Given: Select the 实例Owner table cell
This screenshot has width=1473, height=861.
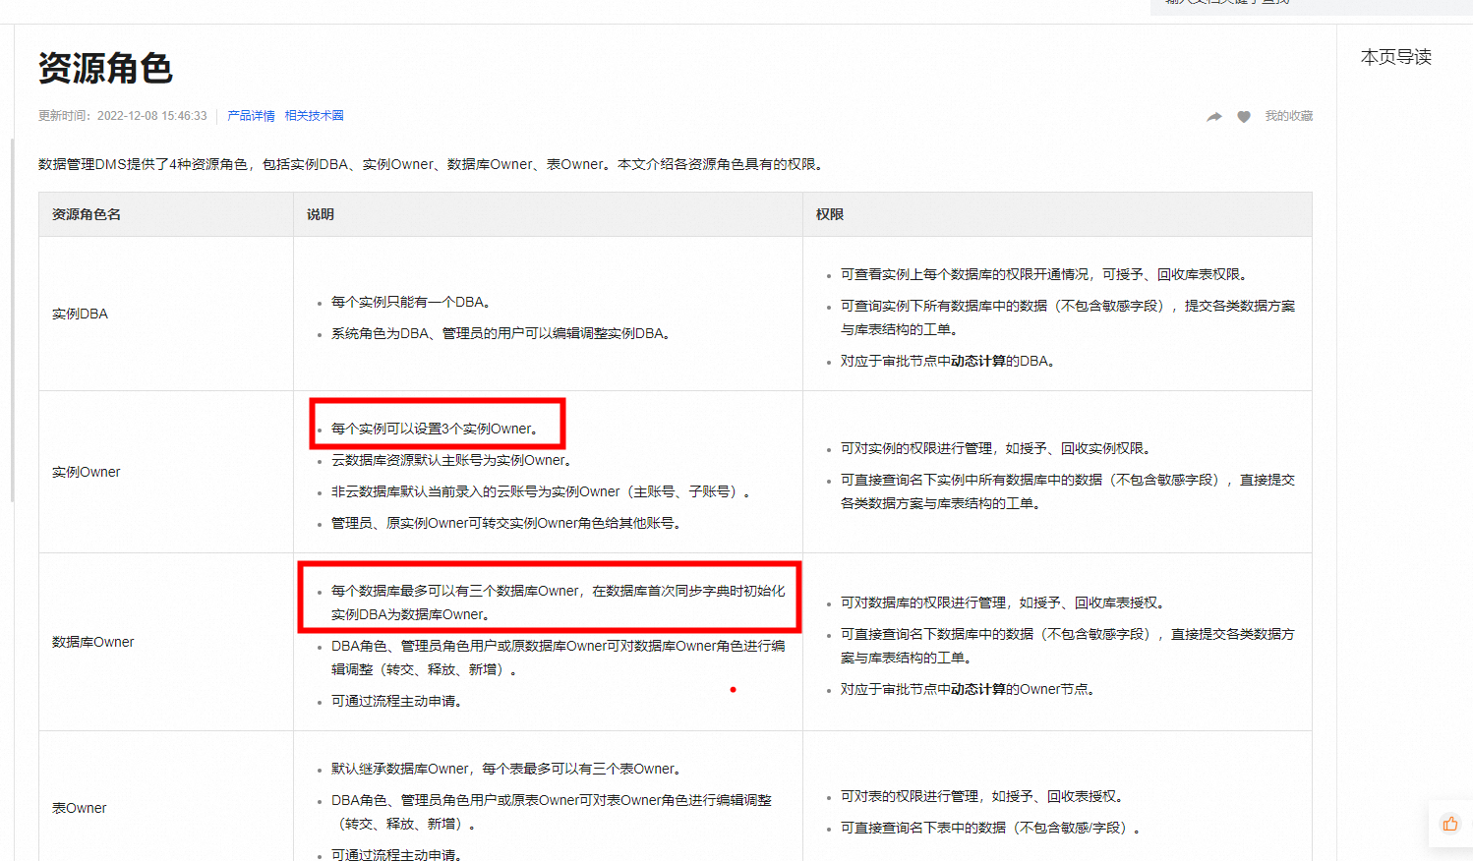Looking at the screenshot, I should [x=166, y=472].
